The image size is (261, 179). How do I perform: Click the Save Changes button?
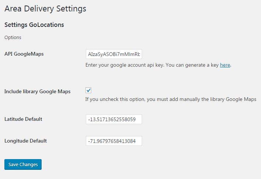tap(23, 164)
